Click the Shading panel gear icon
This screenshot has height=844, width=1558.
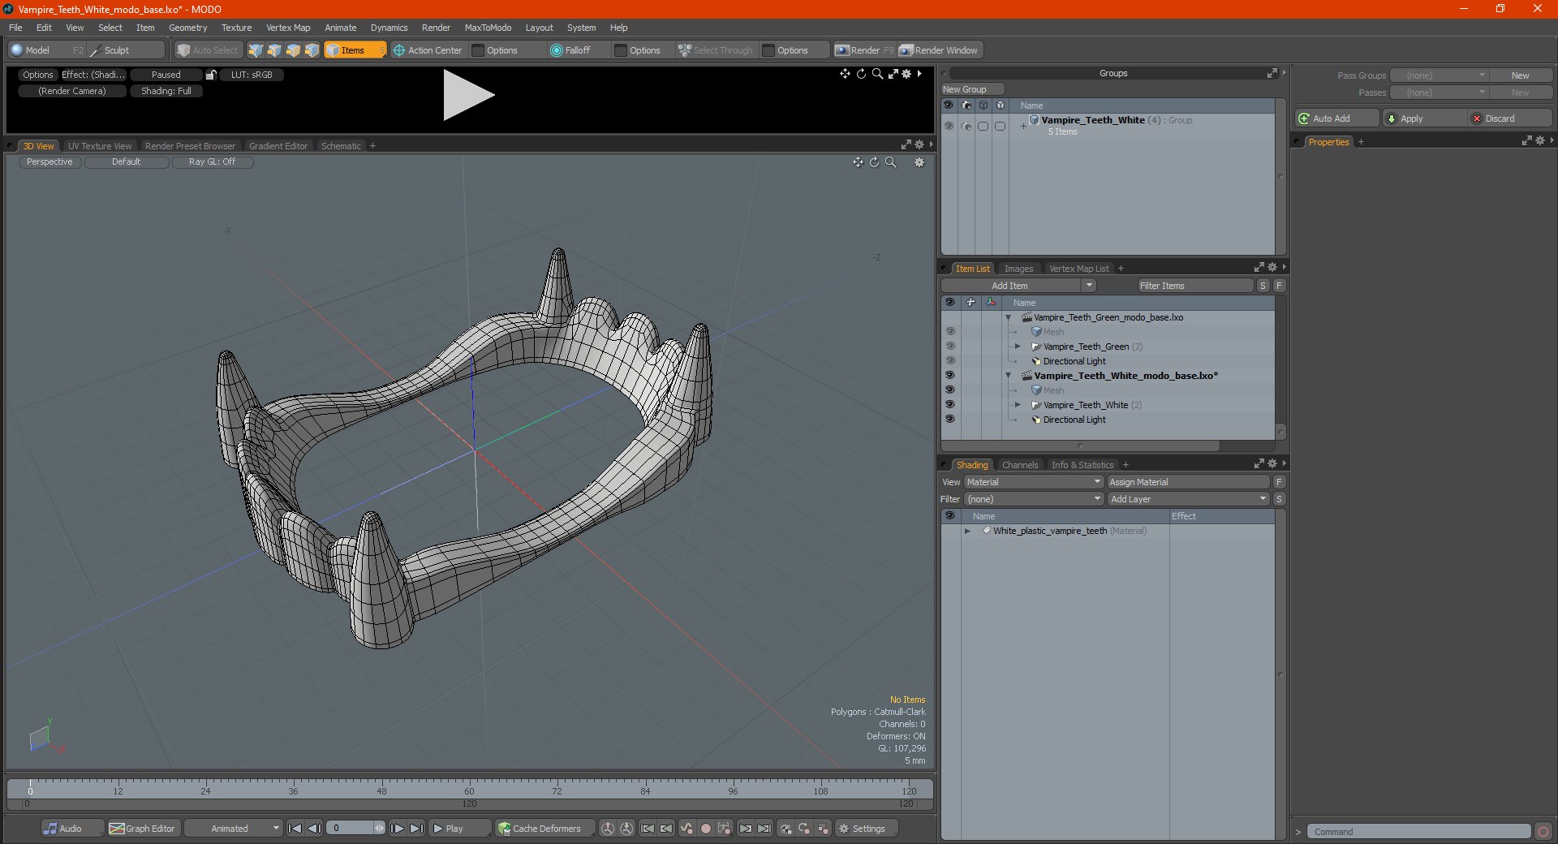point(1272,464)
